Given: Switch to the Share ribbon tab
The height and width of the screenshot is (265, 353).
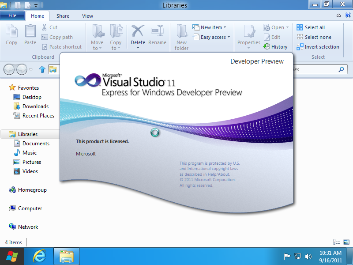Looking at the screenshot, I should coord(63,16).
